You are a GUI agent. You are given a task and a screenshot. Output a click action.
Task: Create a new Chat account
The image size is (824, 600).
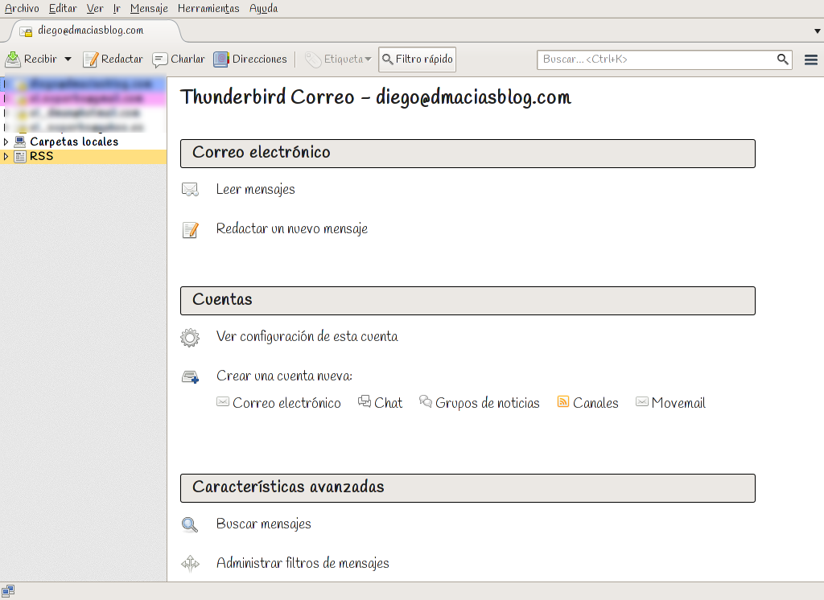coord(388,403)
